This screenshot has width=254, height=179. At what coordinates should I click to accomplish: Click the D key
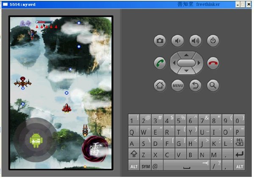click(x=157, y=142)
